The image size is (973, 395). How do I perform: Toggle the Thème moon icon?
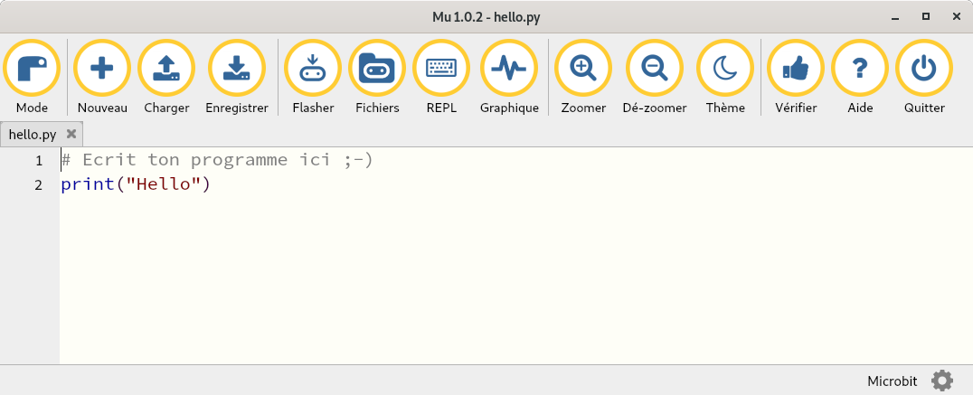[x=725, y=68]
